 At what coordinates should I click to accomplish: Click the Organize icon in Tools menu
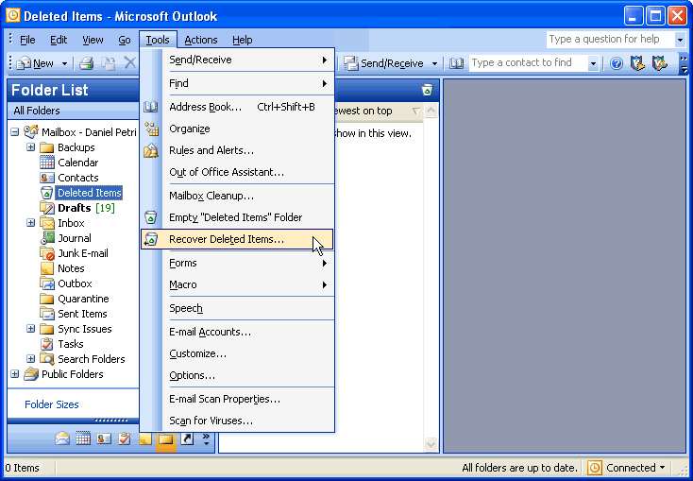(x=151, y=129)
